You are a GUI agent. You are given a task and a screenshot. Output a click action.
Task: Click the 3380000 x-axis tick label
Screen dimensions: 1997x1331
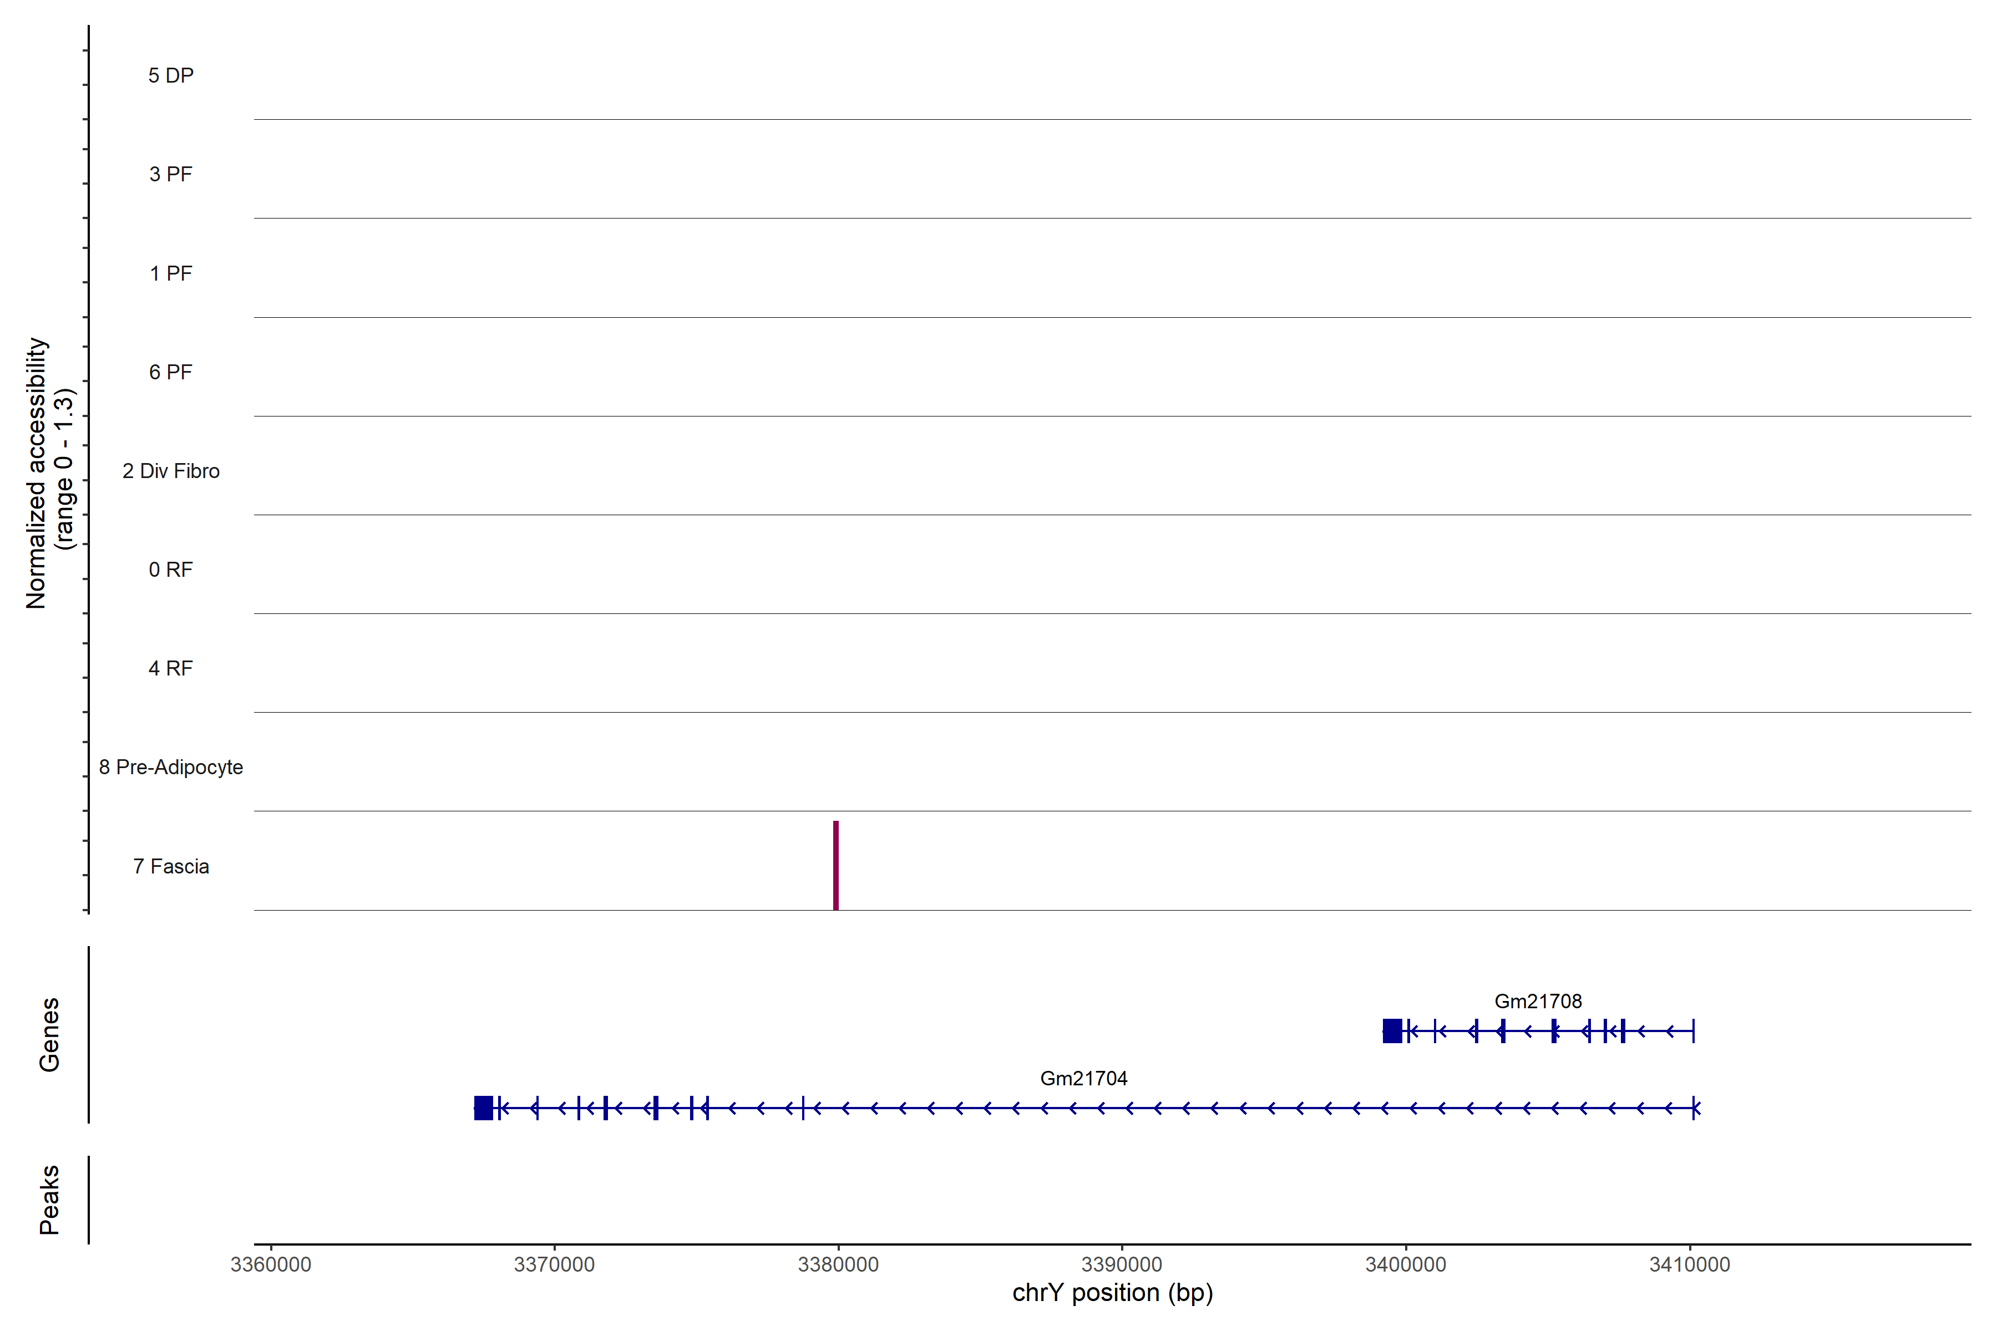[838, 1265]
